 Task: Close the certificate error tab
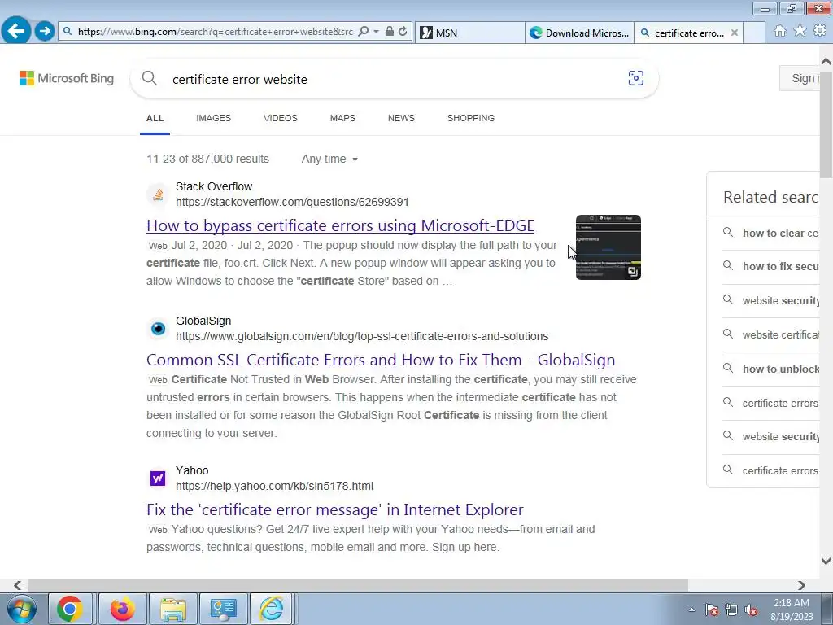click(x=735, y=33)
